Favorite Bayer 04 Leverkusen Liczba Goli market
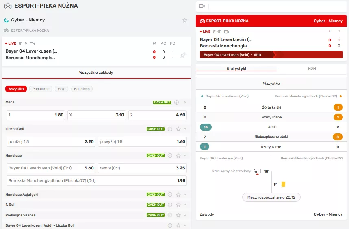This screenshot has width=349, height=229. pyautogui.click(x=178, y=225)
